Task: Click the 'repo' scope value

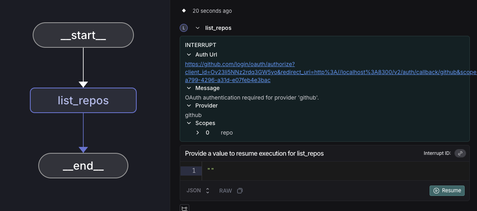Action: tap(227, 133)
